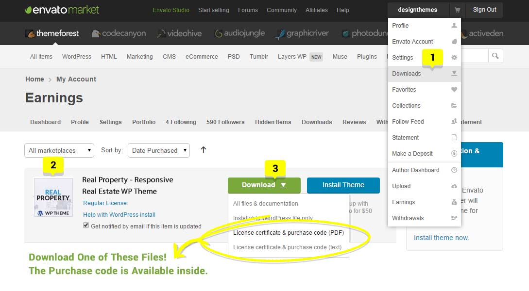The width and height of the screenshot is (529, 291).
Task: Open the All marketplaces dropdown
Action: [x=59, y=150]
